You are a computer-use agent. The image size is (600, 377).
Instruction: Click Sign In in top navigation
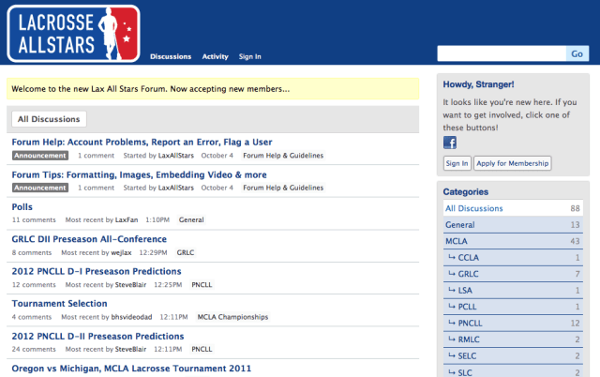click(250, 56)
